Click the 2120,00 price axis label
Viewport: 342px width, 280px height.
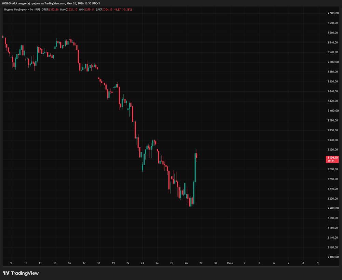click(x=333, y=247)
